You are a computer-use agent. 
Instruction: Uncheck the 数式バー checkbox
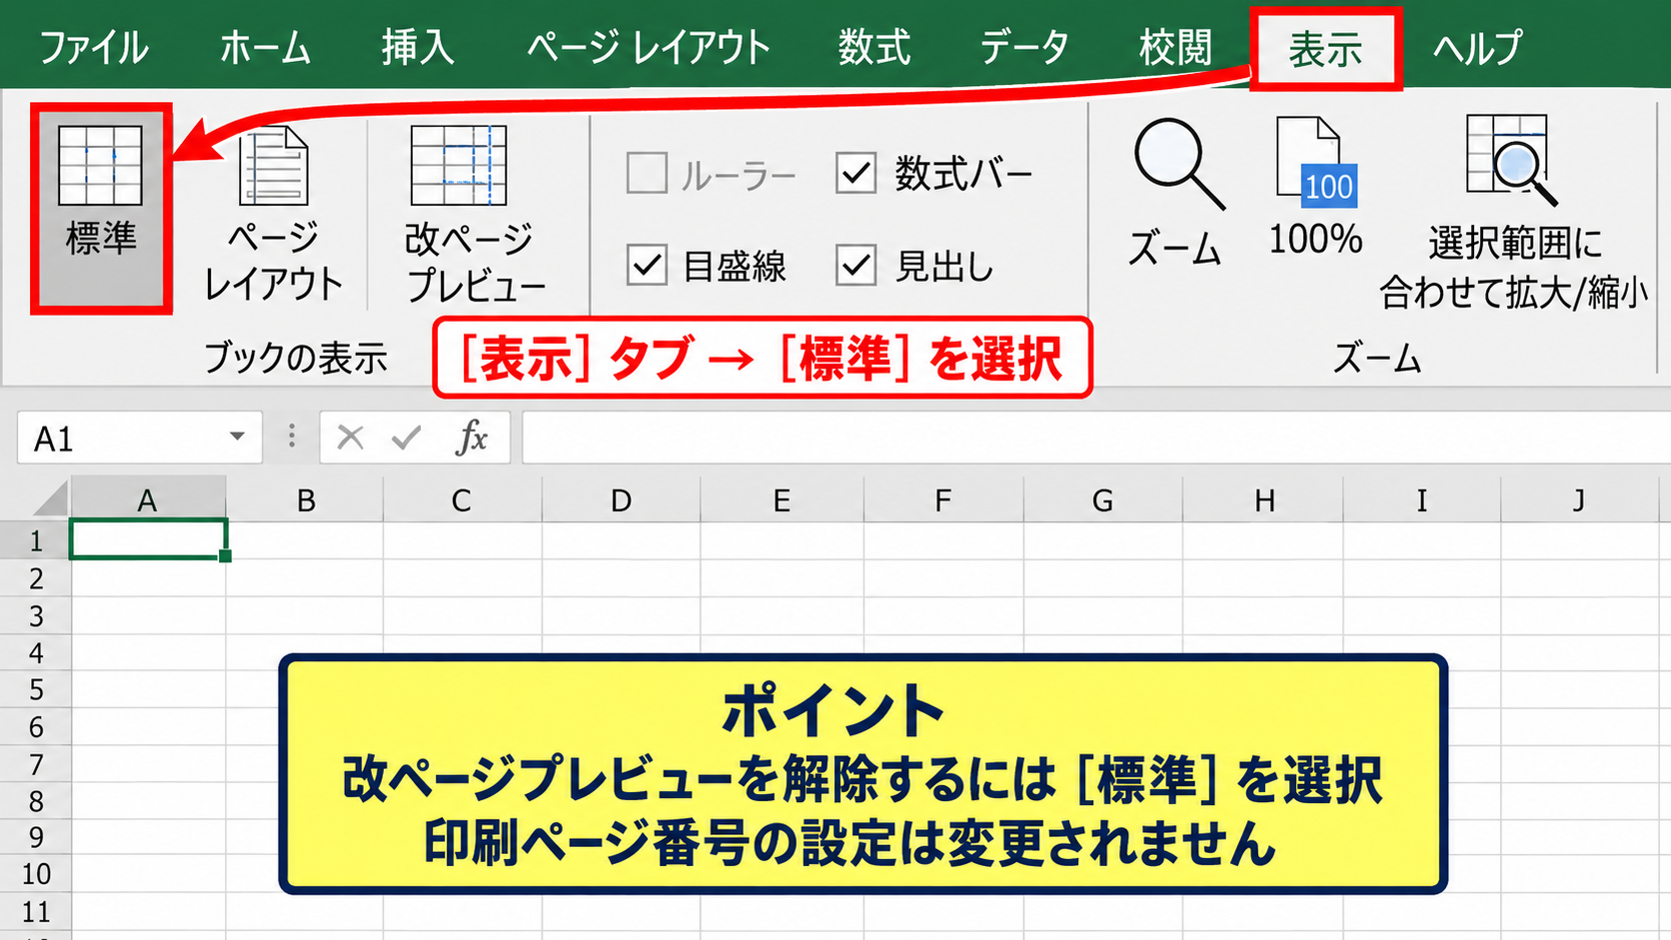pyautogui.click(x=855, y=173)
